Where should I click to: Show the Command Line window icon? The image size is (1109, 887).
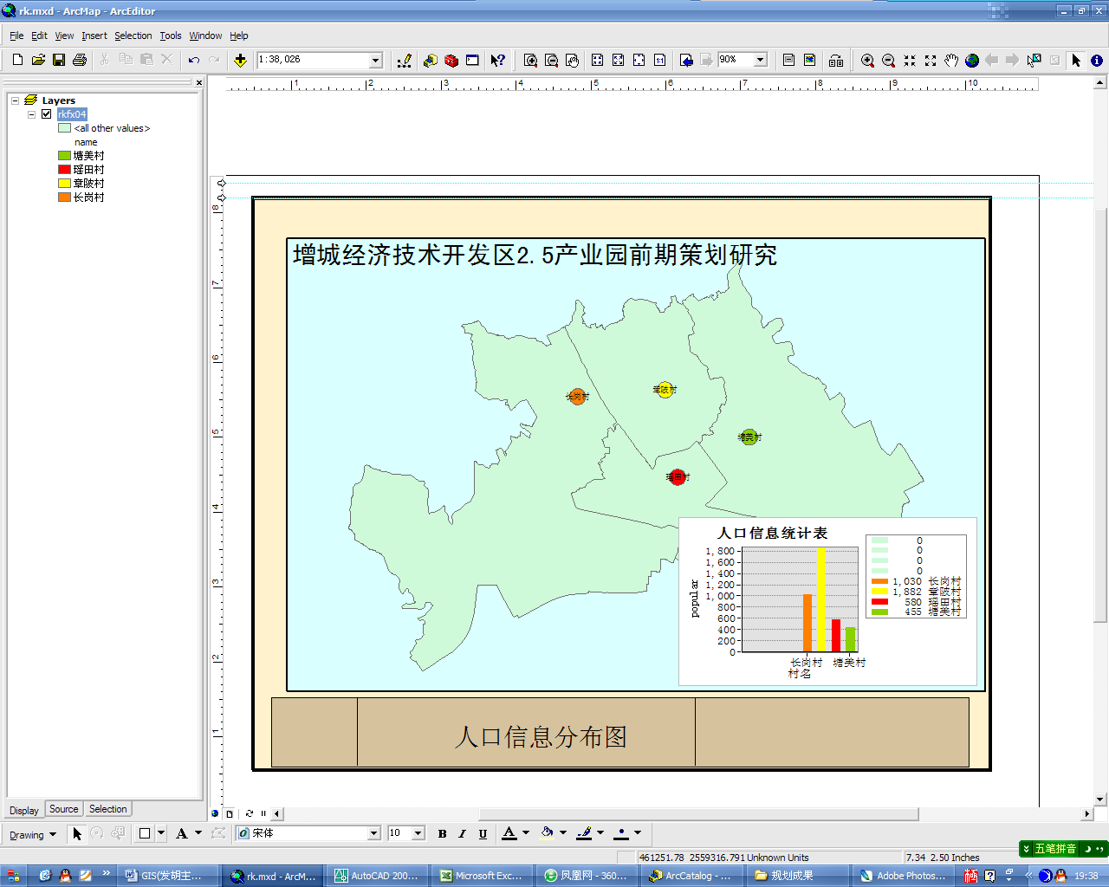472,60
